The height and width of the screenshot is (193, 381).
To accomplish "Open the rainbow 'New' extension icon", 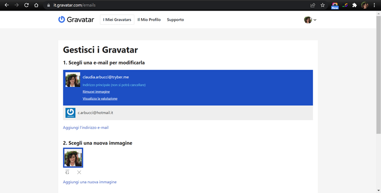I will (335, 6).
